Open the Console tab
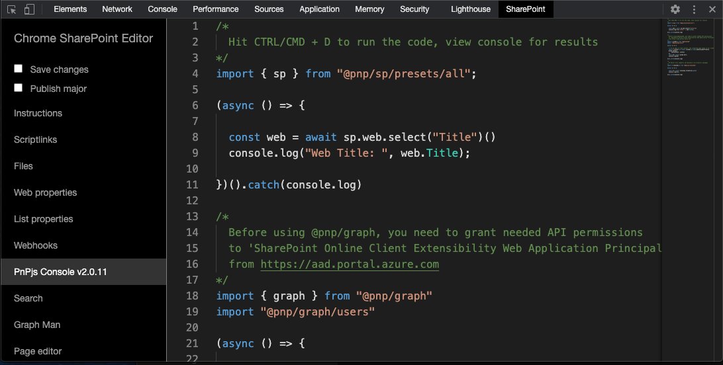This screenshot has width=723, height=365. click(x=162, y=9)
